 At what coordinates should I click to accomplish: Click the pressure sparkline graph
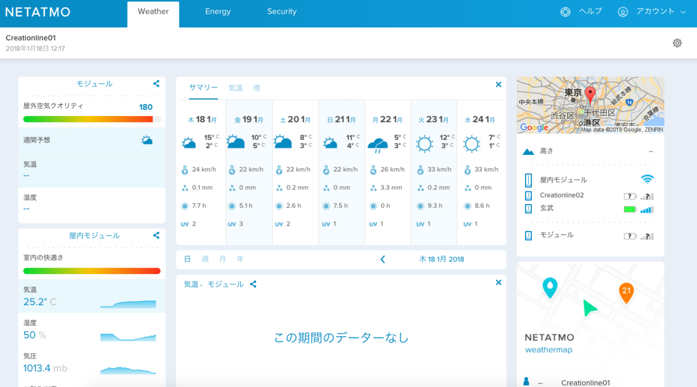point(128,371)
